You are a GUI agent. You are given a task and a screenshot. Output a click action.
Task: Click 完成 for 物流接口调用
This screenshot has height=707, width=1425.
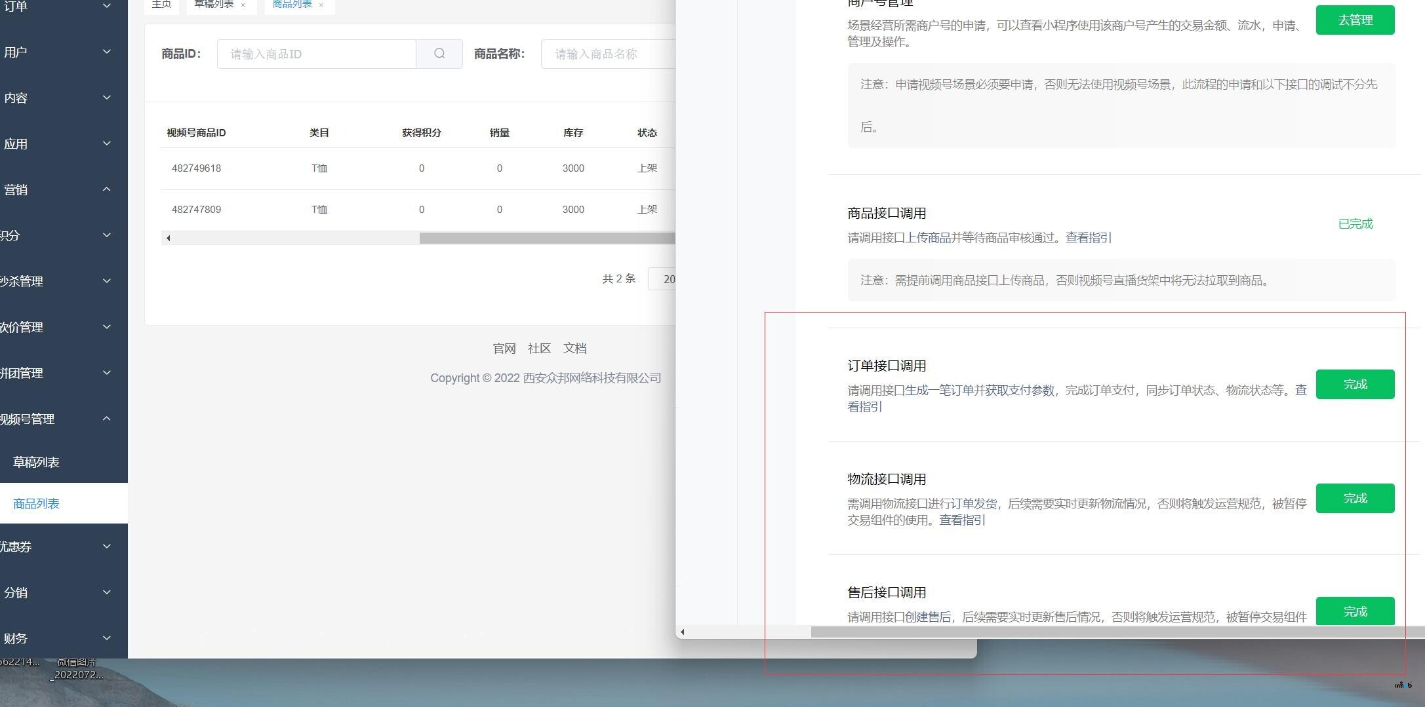[x=1355, y=498]
